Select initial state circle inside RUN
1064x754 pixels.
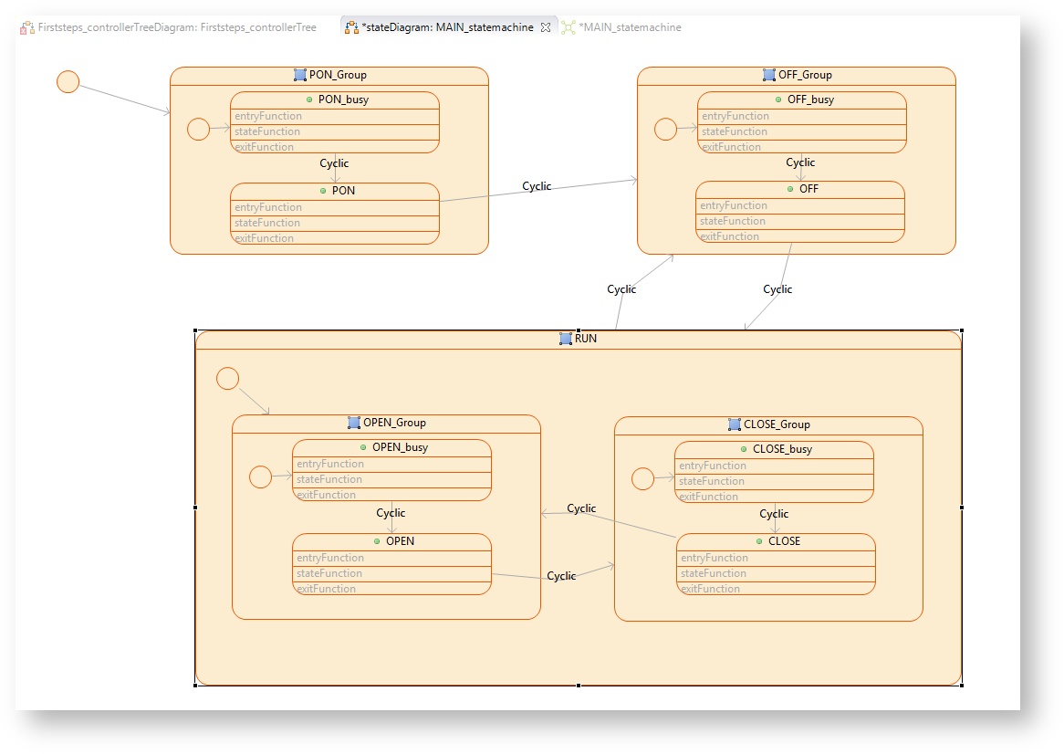[x=227, y=378]
